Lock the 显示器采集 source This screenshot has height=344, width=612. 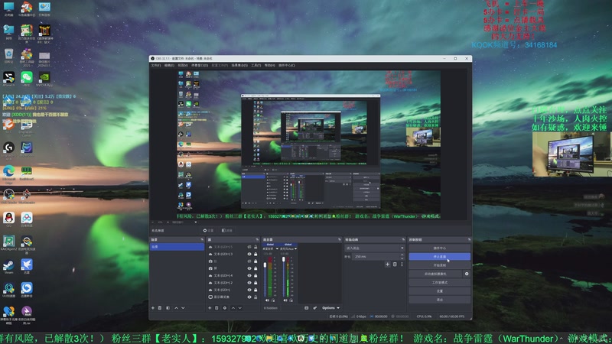click(x=256, y=297)
